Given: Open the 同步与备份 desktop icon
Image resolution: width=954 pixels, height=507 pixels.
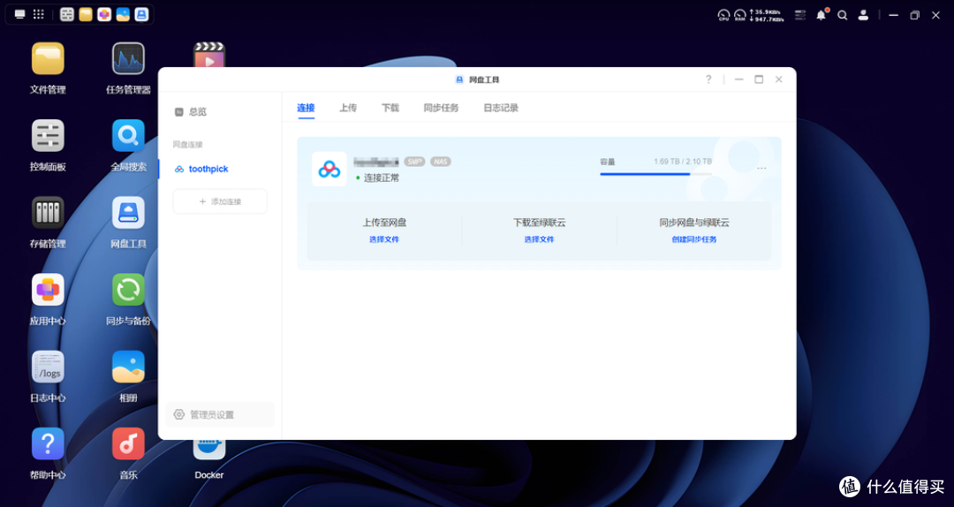Looking at the screenshot, I should tap(128, 290).
